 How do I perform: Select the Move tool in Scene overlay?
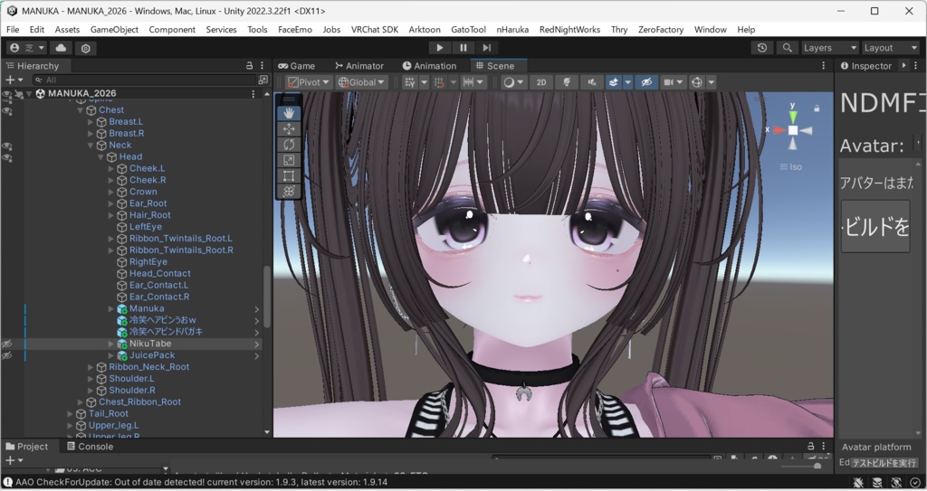point(289,128)
